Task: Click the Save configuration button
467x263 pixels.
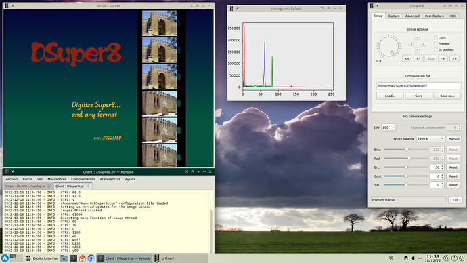Action: tap(418, 96)
